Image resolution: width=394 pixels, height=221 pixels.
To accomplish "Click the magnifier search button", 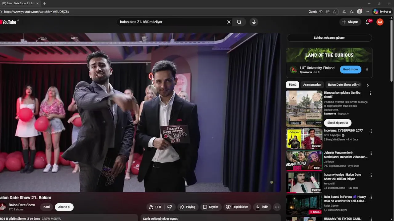I will pyautogui.click(x=239, y=22).
